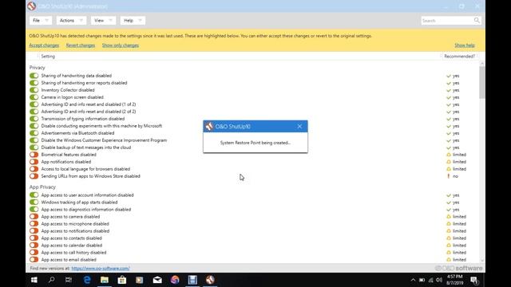Open the oo-software.com link
Screen dimensions: 511x287
pos(101,269)
